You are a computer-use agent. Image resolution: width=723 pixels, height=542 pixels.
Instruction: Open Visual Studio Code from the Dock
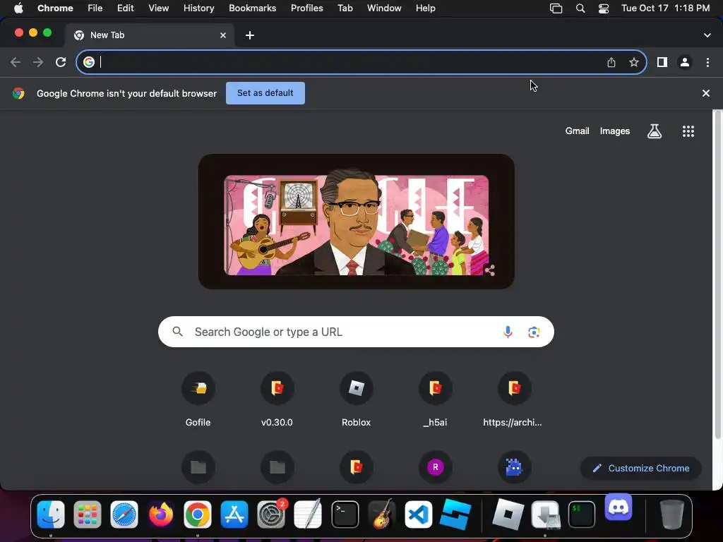pyautogui.click(x=419, y=514)
